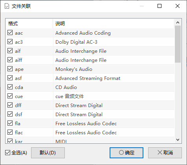Close the 文件关联 dialog window
The width and height of the screenshot is (187, 165).
pos(178,6)
